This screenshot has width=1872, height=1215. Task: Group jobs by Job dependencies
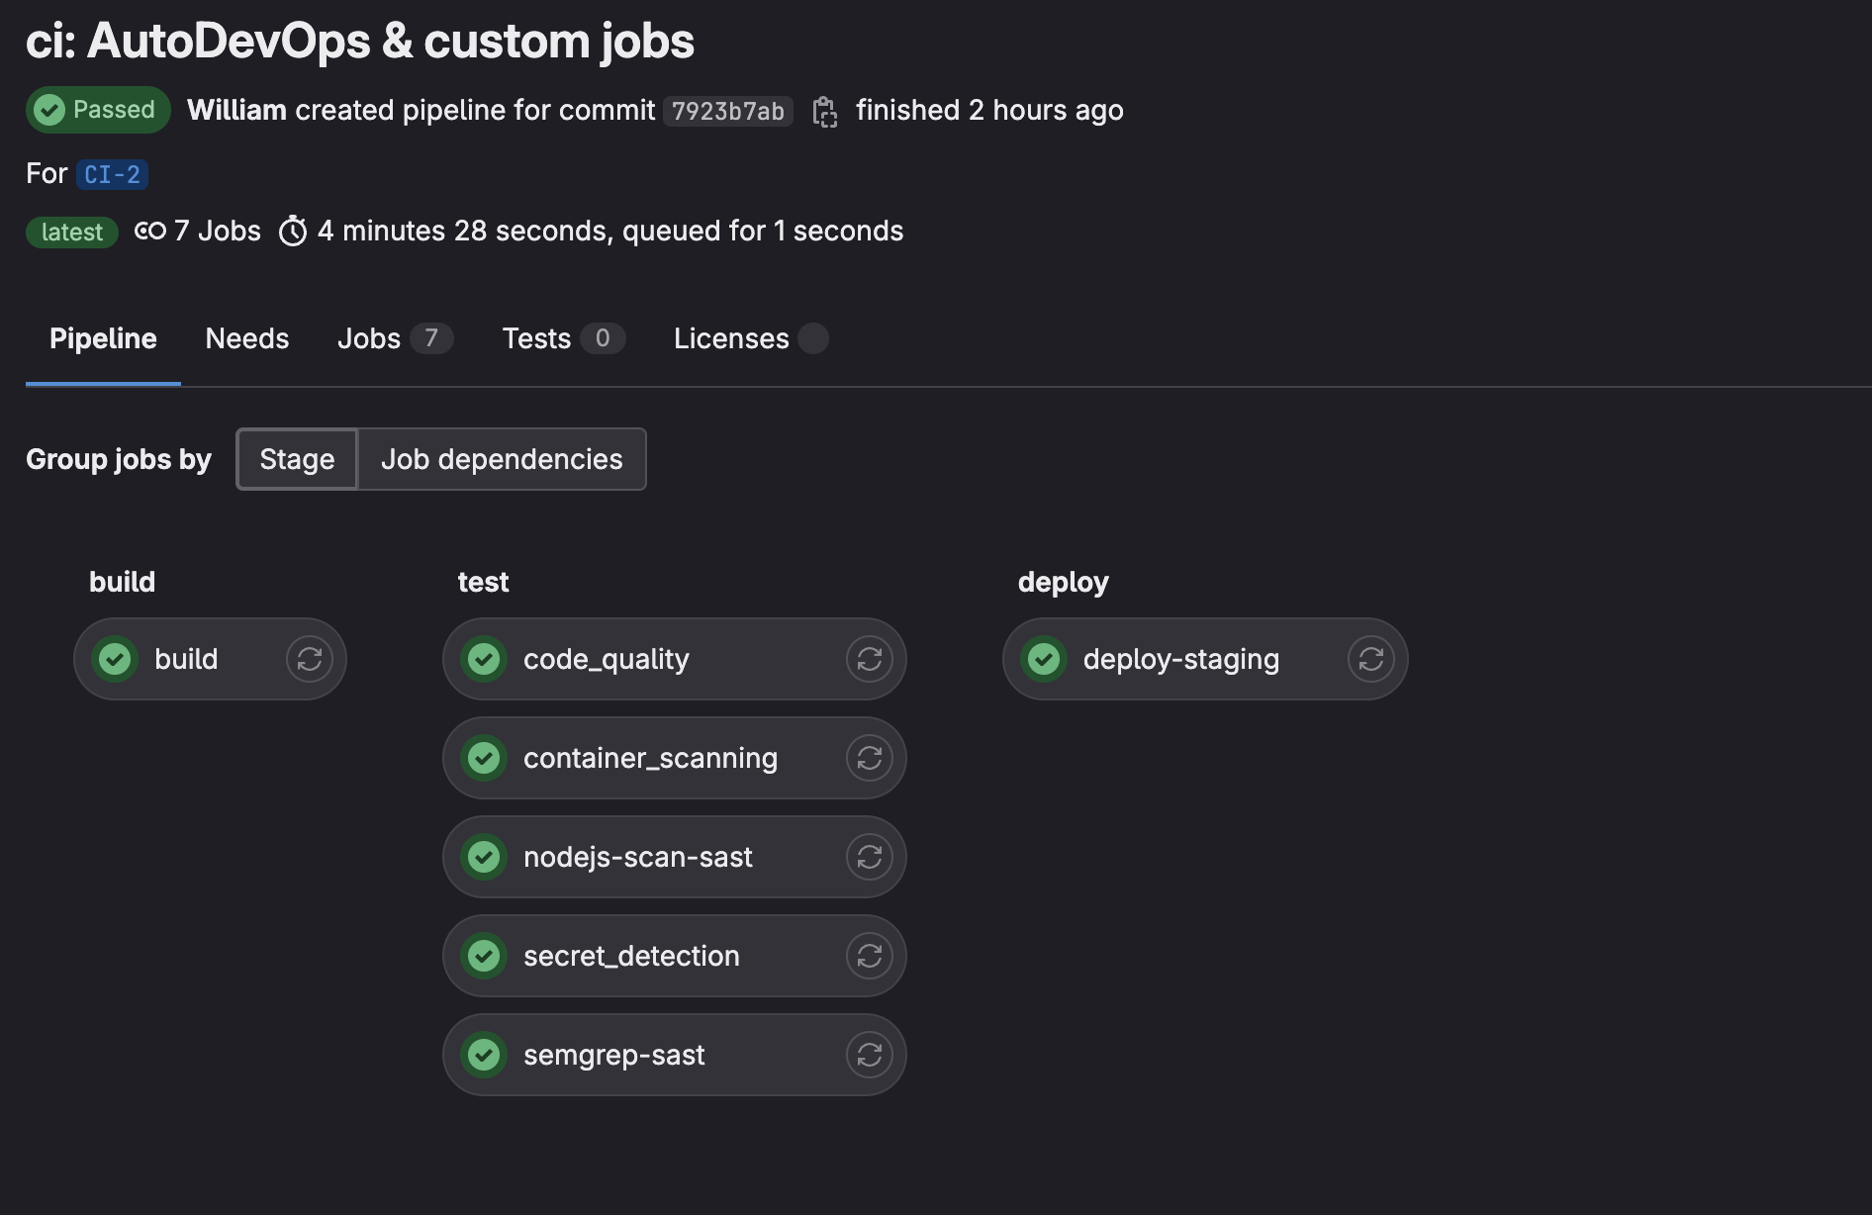pos(502,459)
